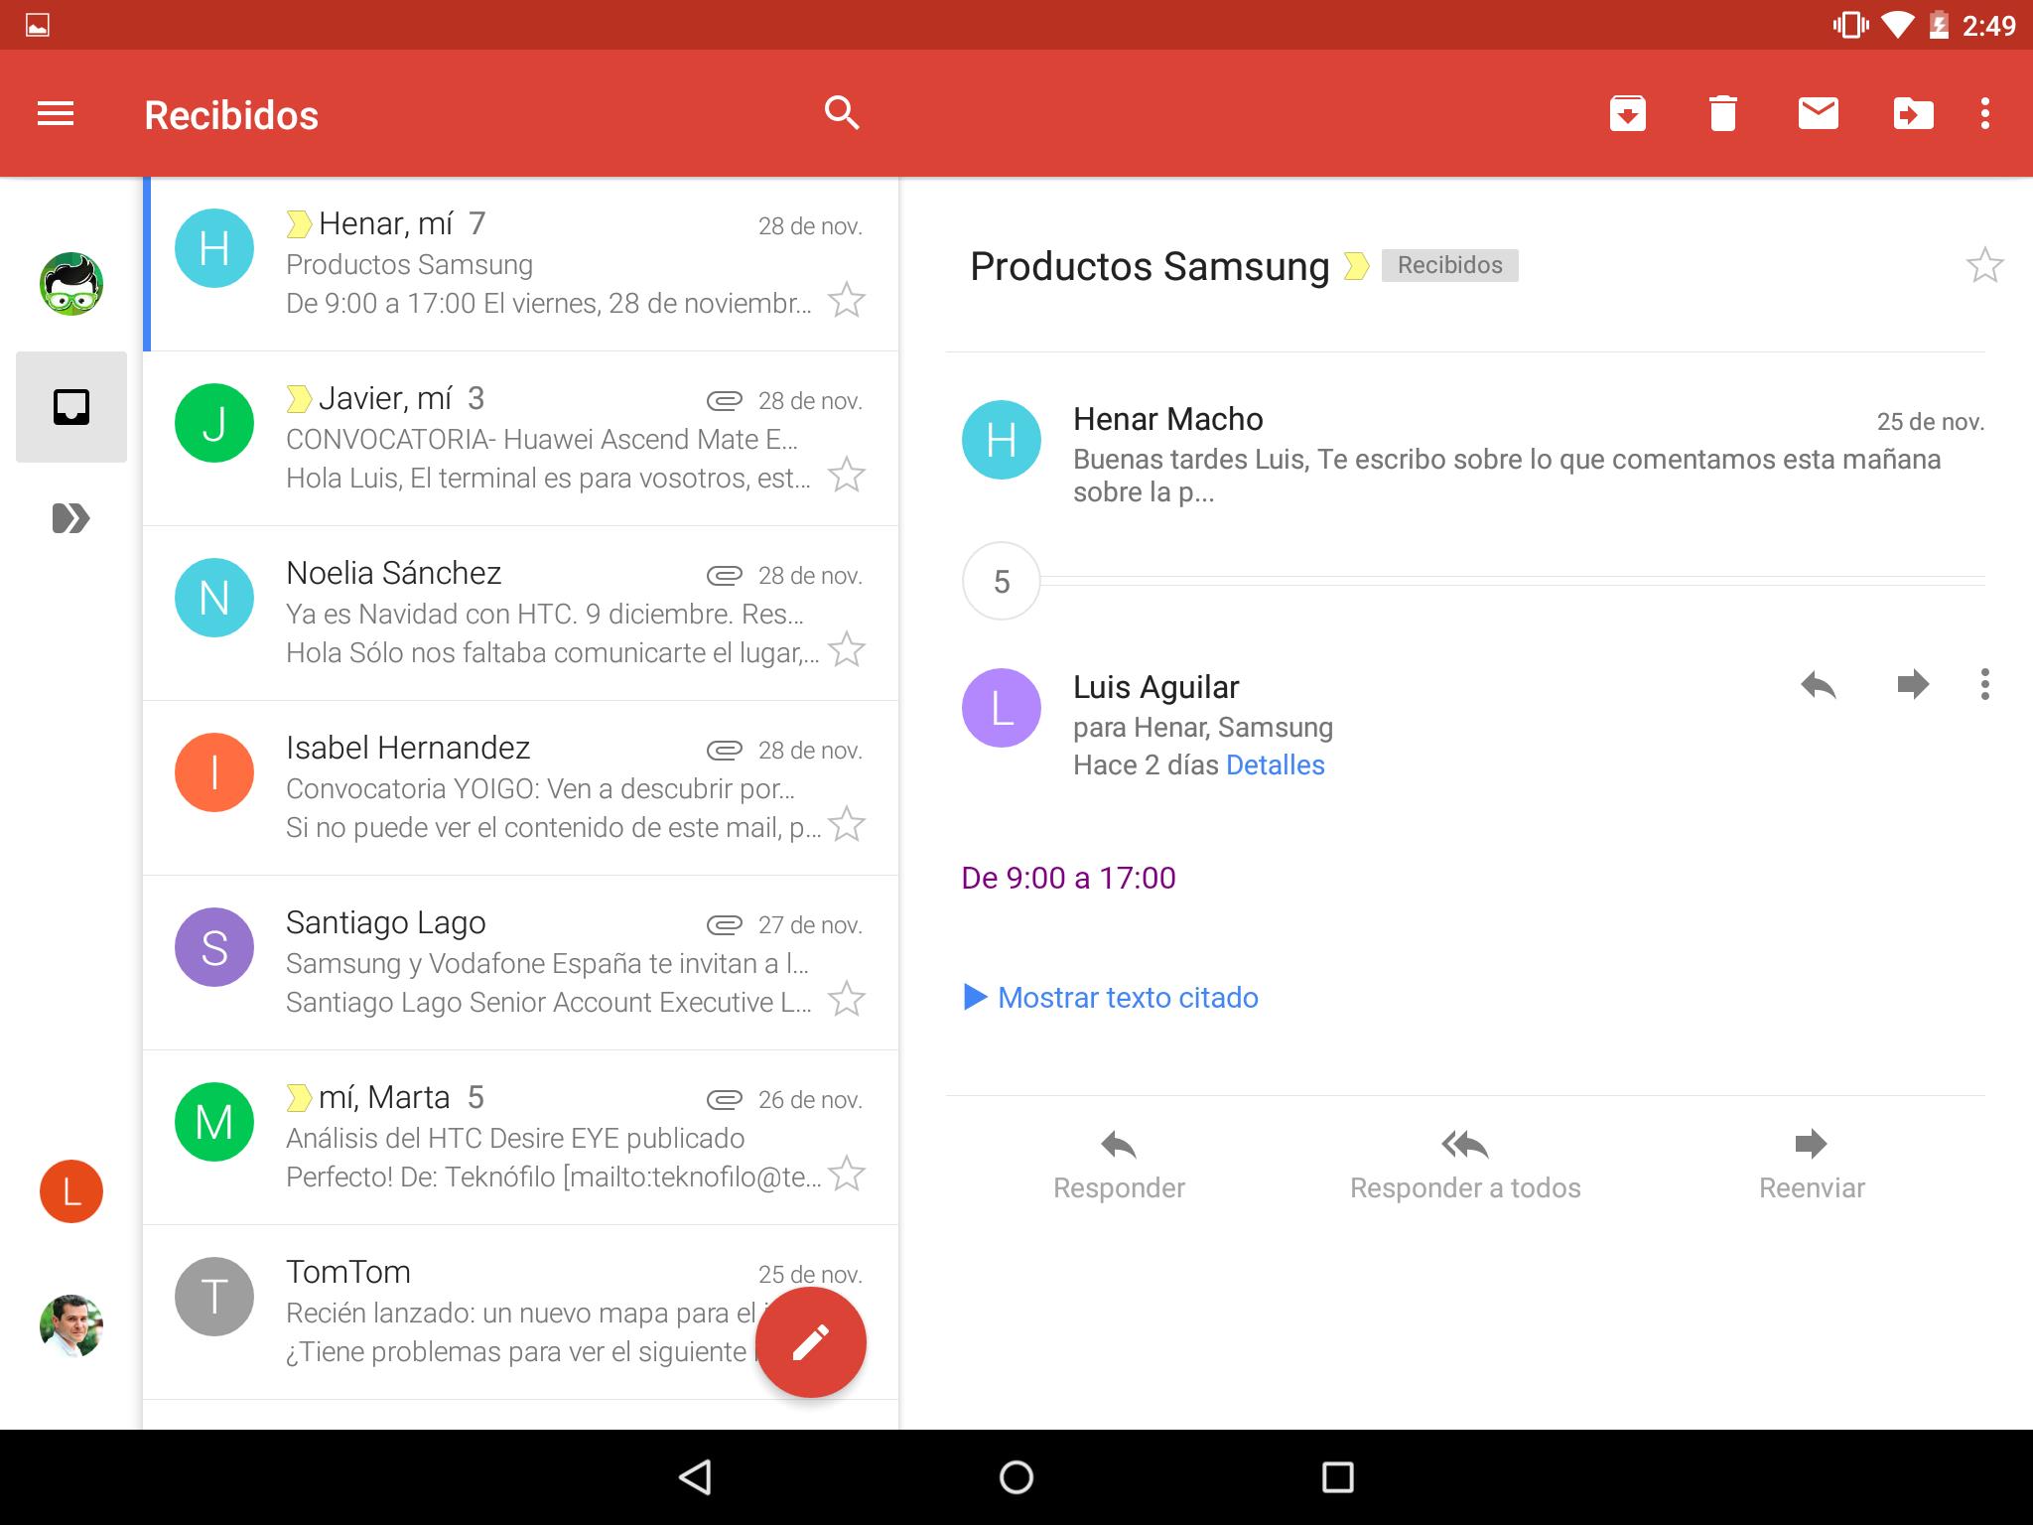Switch to orange L account avatar
The width and height of the screenshot is (2033, 1525).
(71, 1190)
